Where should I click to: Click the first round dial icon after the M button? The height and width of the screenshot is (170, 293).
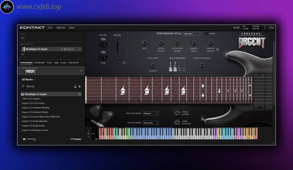69,49
